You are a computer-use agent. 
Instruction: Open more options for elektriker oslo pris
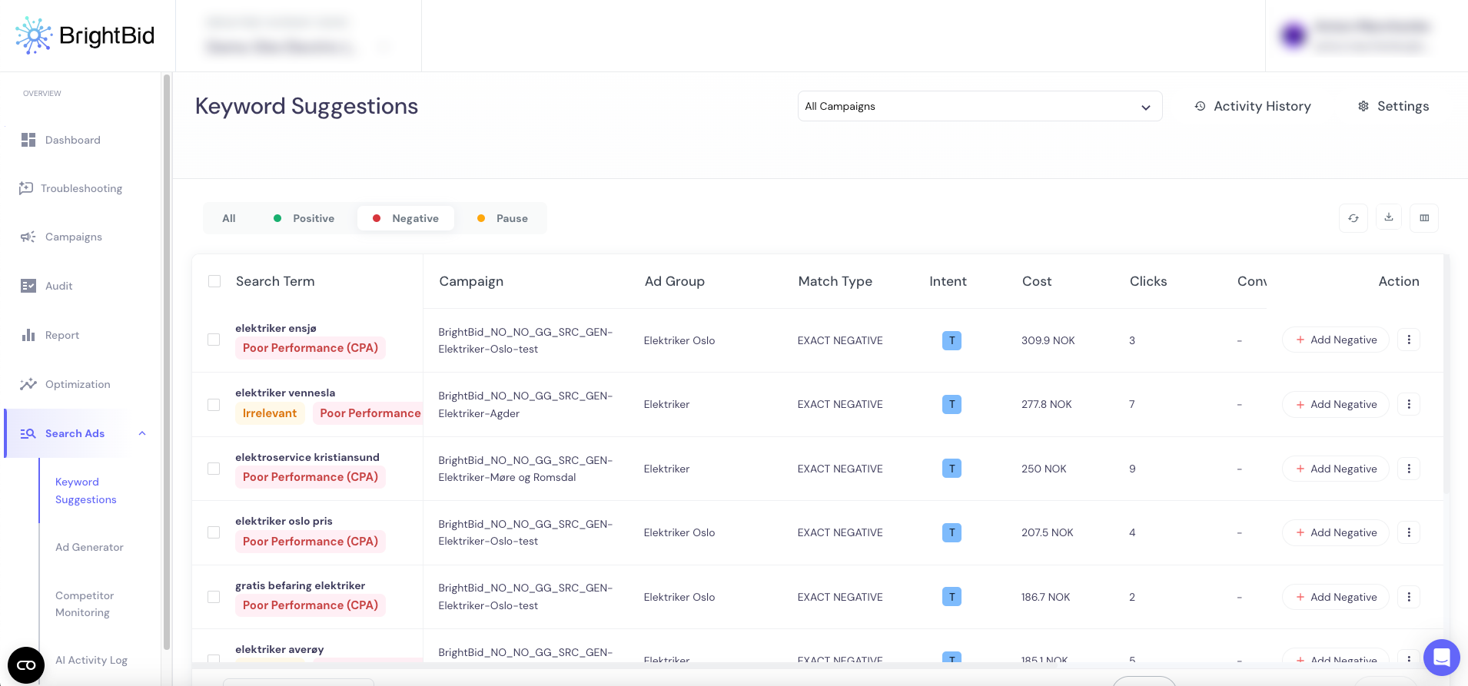click(x=1409, y=532)
